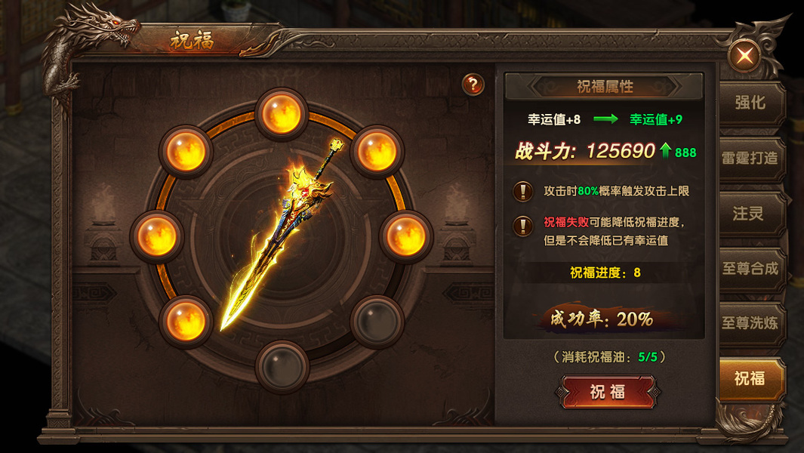Screen dimensions: 804x453
Task: Open the question mark help icon
Action: (x=473, y=84)
